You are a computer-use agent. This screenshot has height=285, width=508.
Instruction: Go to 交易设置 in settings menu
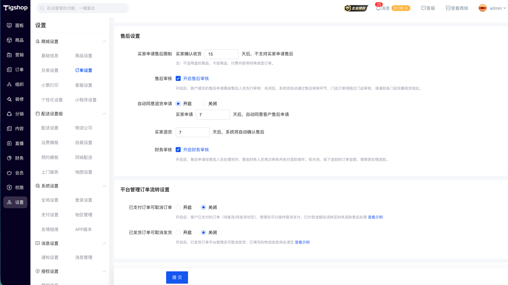(x=50, y=70)
